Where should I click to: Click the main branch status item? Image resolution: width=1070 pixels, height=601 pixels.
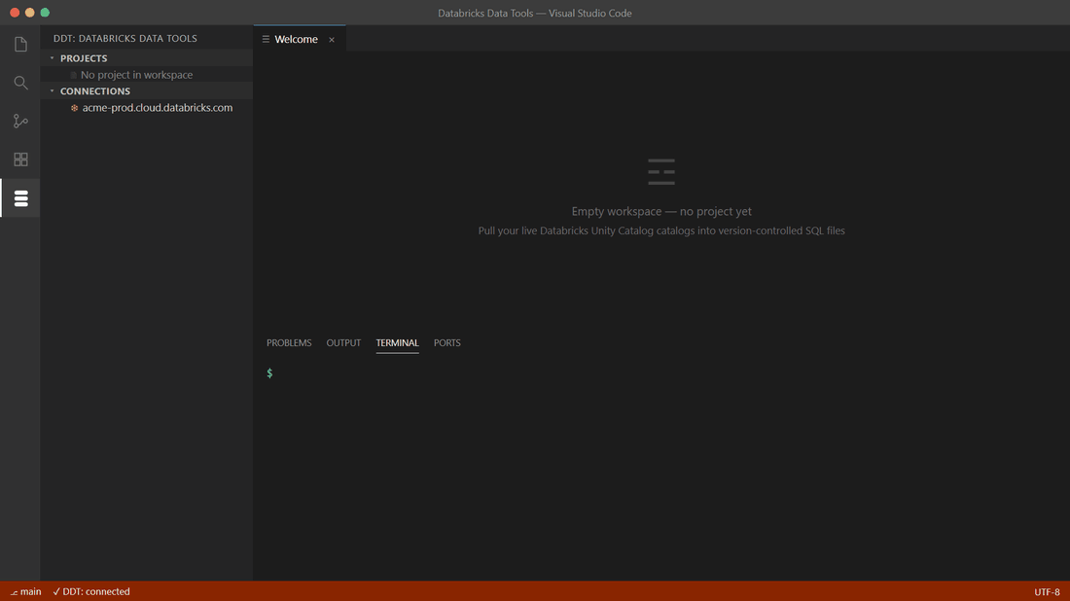tap(25, 591)
